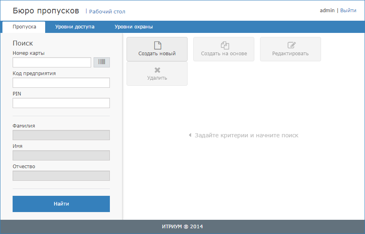
Task: Click the admin username in header
Action: click(x=327, y=11)
